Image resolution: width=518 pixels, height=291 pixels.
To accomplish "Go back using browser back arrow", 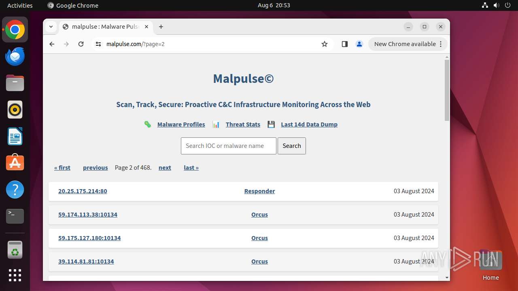I will (x=52, y=44).
